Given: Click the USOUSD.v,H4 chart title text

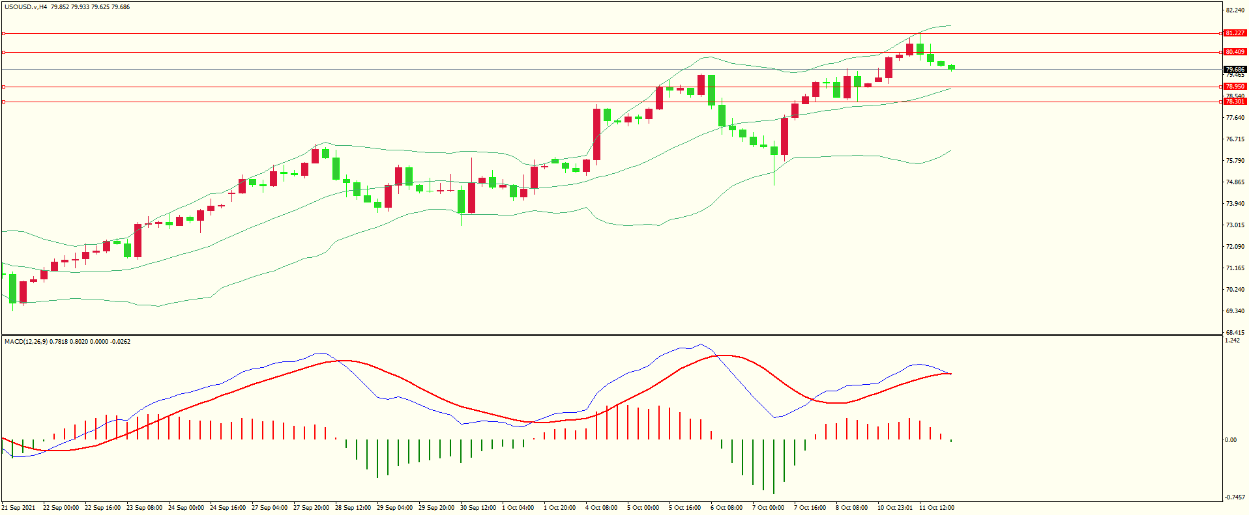Looking at the screenshot, I should click(x=26, y=7).
